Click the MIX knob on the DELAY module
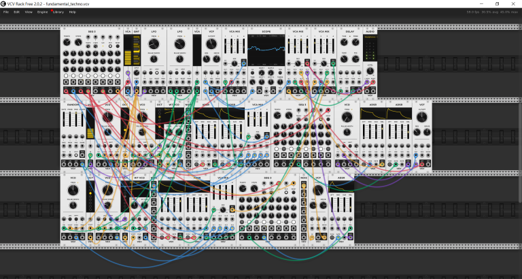 (355, 59)
